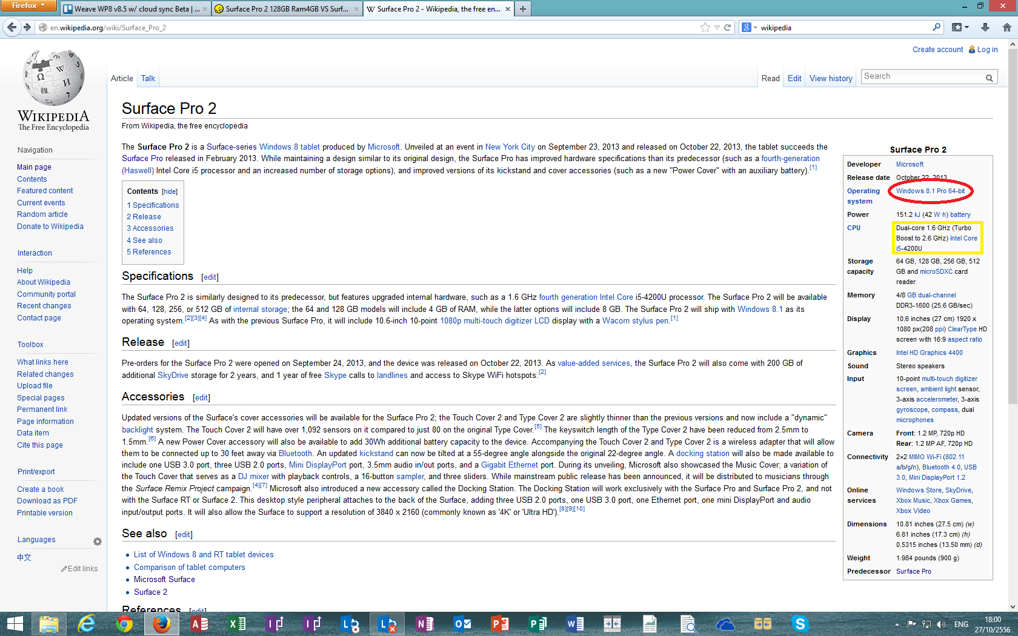
Task: Close the Surface Pro 2 Wikipedia tab
Action: pyautogui.click(x=507, y=9)
